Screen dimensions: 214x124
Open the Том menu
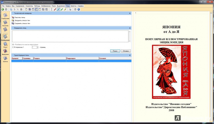(3, 6)
